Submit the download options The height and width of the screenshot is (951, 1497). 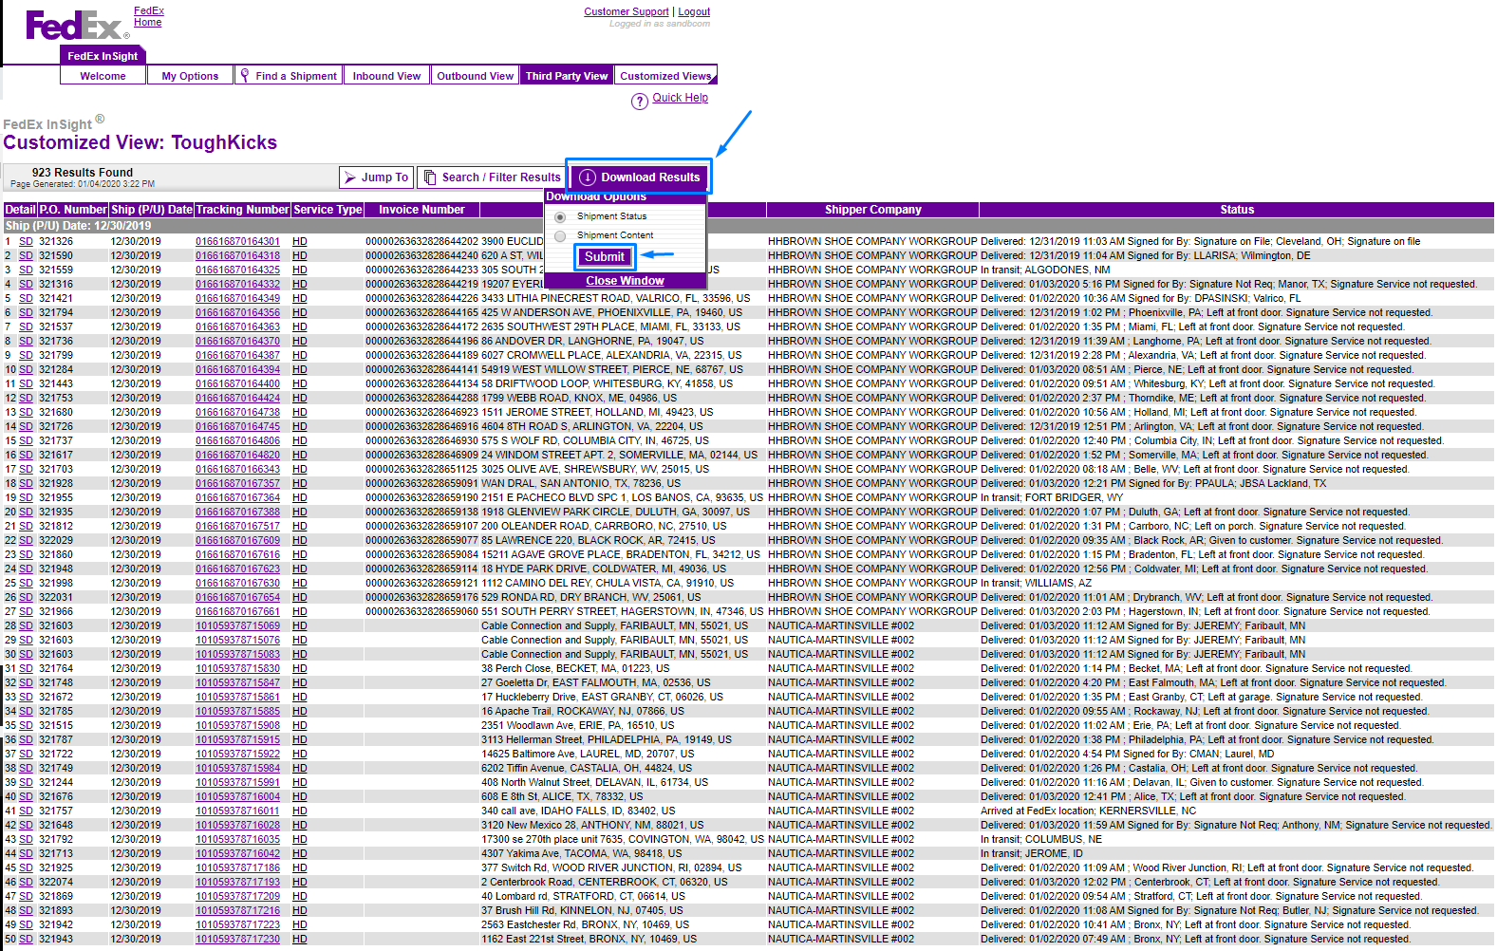pos(605,257)
